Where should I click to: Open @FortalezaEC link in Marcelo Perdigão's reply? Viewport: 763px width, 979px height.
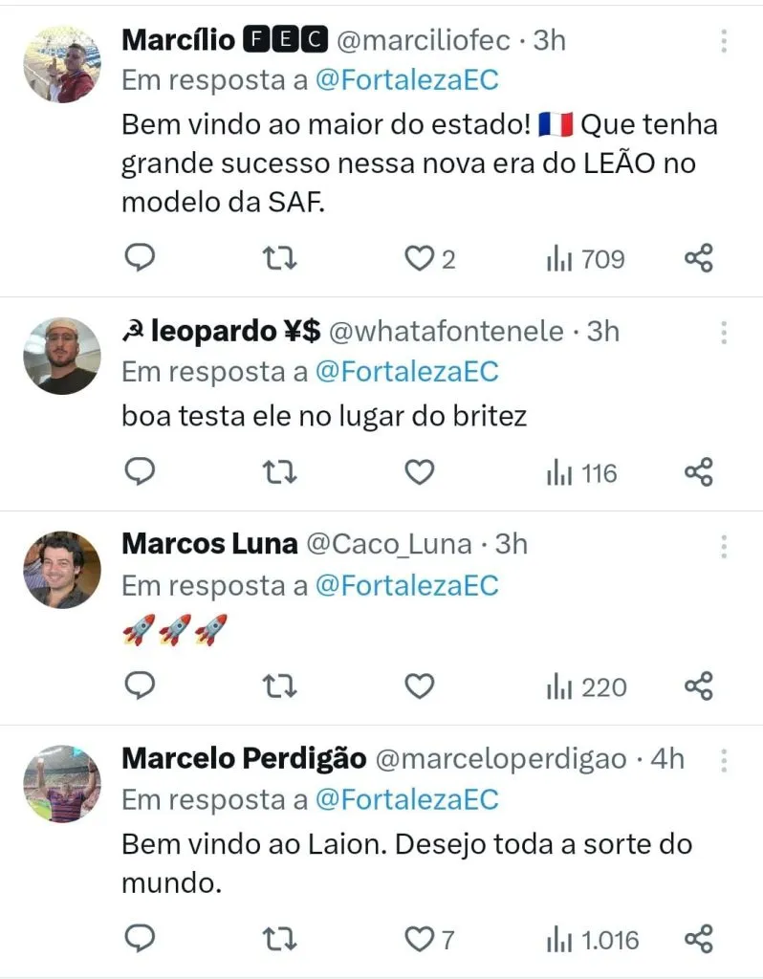(x=406, y=798)
